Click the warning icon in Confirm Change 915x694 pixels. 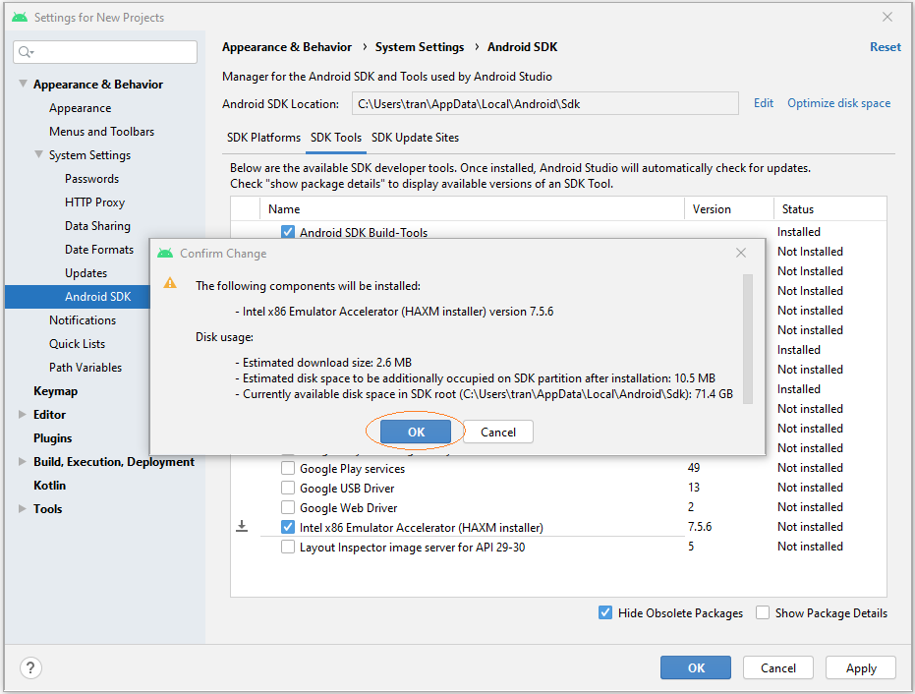[170, 283]
